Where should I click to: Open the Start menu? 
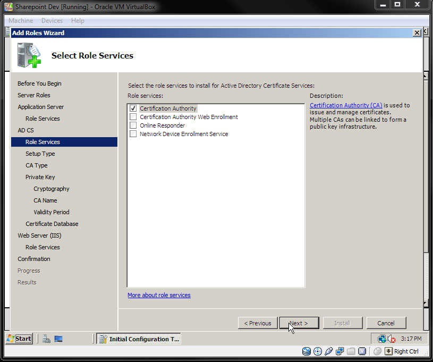19,339
